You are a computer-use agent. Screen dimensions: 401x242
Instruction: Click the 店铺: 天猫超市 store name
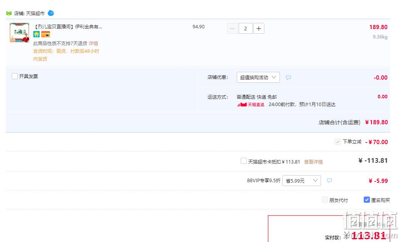click(x=29, y=13)
